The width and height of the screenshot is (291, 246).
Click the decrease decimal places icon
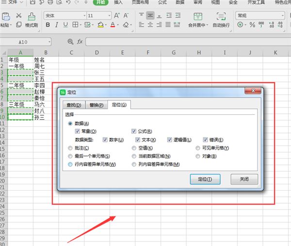(x=280, y=25)
